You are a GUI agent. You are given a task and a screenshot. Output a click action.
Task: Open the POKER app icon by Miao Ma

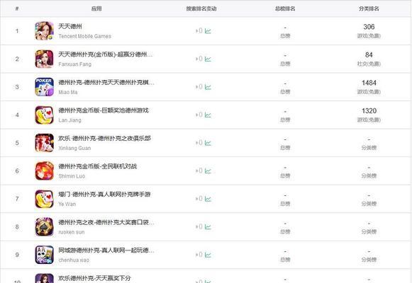(x=44, y=87)
